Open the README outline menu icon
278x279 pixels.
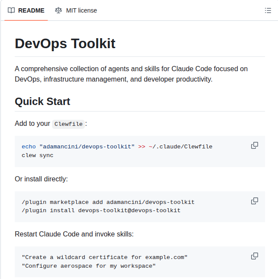coord(268,10)
